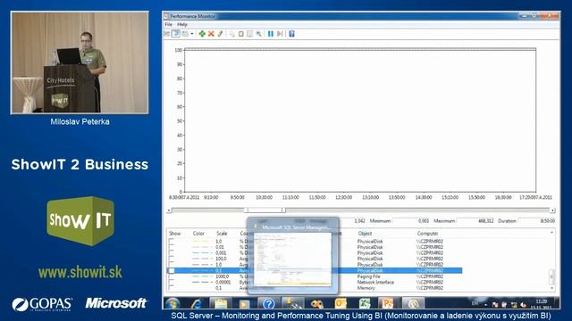Sort by the Color column header
572x321 pixels.
(198, 234)
